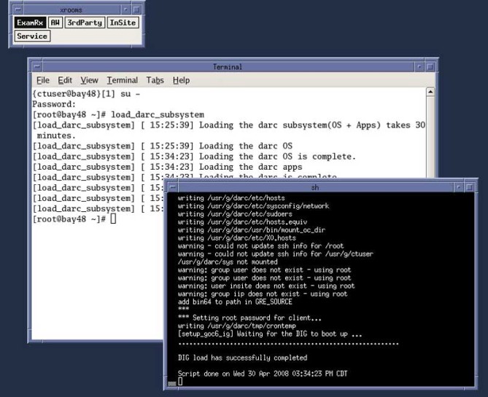Click the Terminal scrollbar up arrow

[x=430, y=93]
